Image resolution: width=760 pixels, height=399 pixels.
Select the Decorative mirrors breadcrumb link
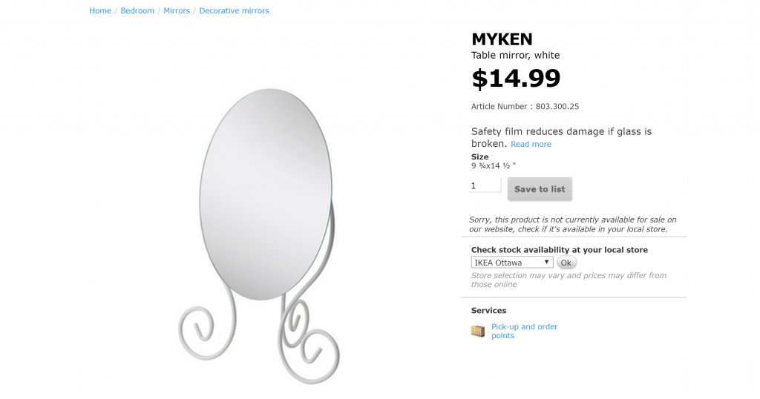click(x=234, y=11)
